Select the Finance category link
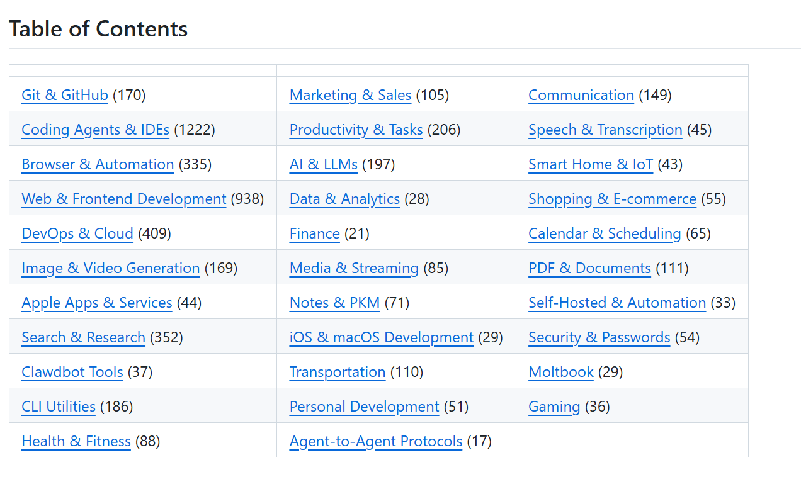 (x=315, y=233)
